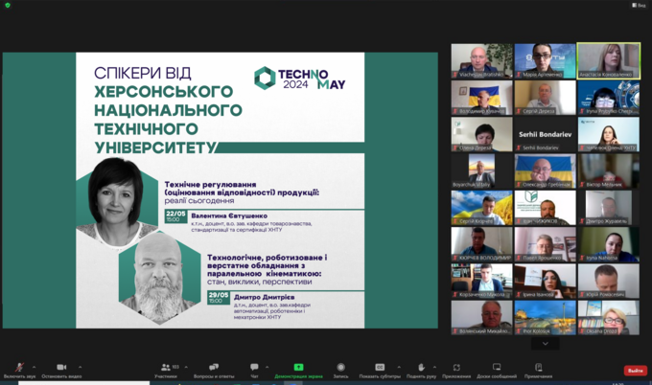Select Віктор Мельник video tile
The image size is (652, 385).
[x=609, y=170]
